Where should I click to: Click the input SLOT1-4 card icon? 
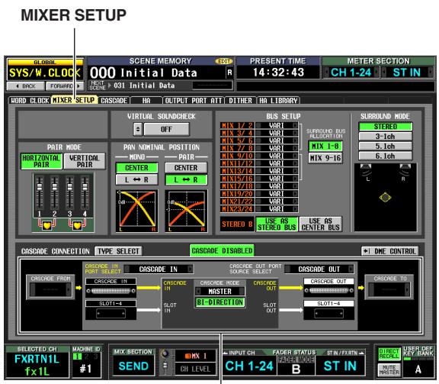(111, 313)
